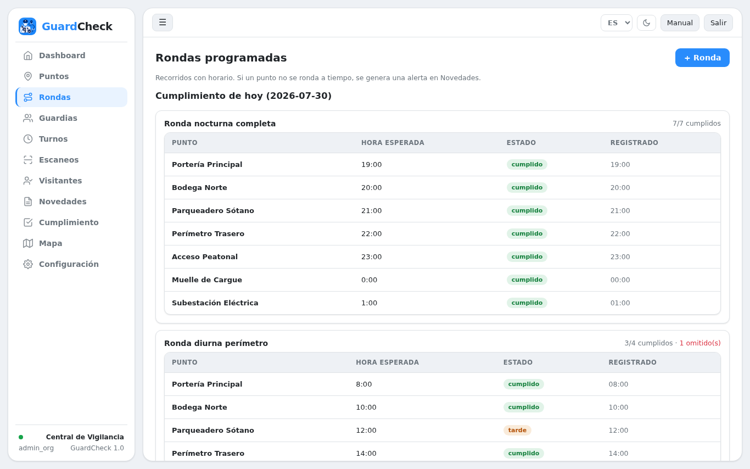Click the Cumplimiento checkbox icon
This screenshot has width=750, height=469.
click(x=28, y=222)
